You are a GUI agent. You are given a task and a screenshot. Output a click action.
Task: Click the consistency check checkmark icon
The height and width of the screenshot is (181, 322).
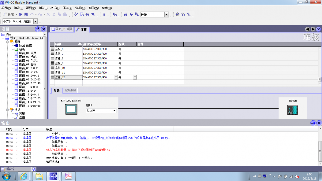pyautogui.click(x=76, y=15)
